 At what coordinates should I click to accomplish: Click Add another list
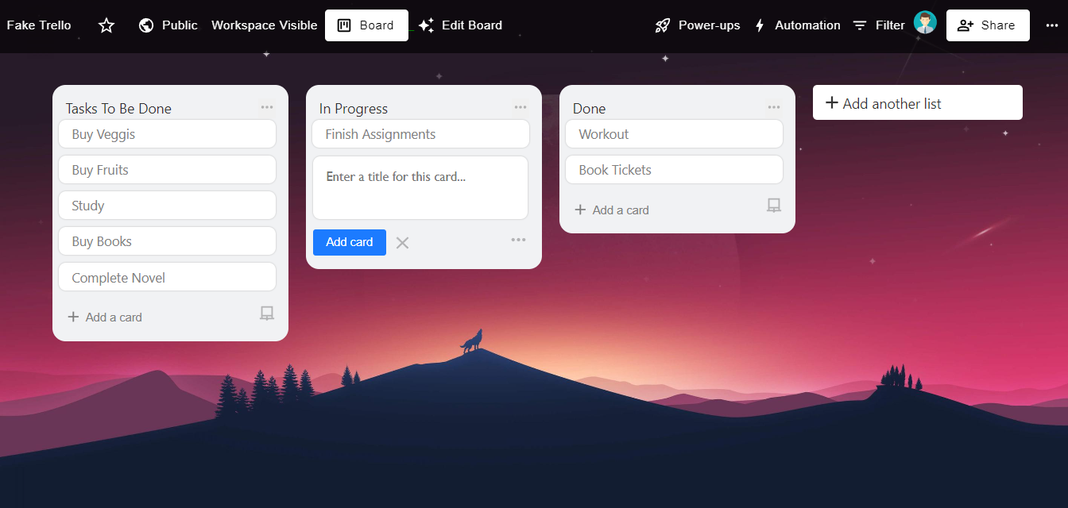[917, 103]
